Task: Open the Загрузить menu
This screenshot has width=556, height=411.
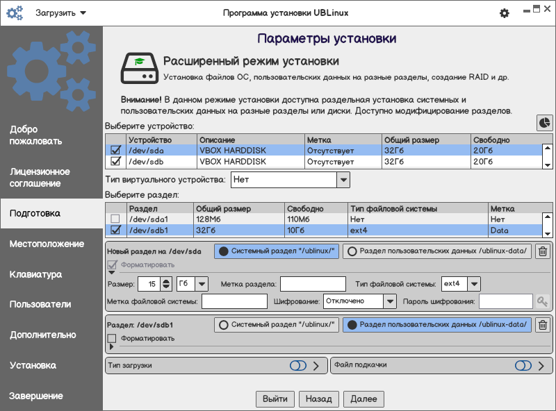Action: (x=60, y=13)
